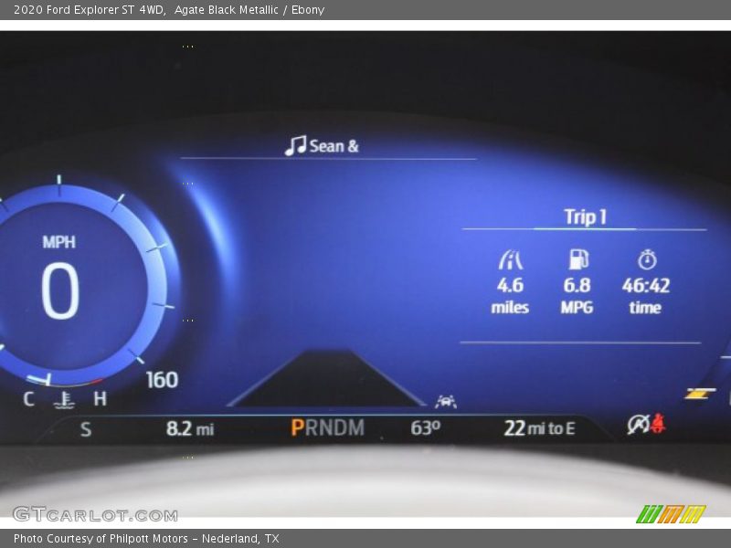Click the colored stripes logo at bottom right

pyautogui.click(x=671, y=514)
